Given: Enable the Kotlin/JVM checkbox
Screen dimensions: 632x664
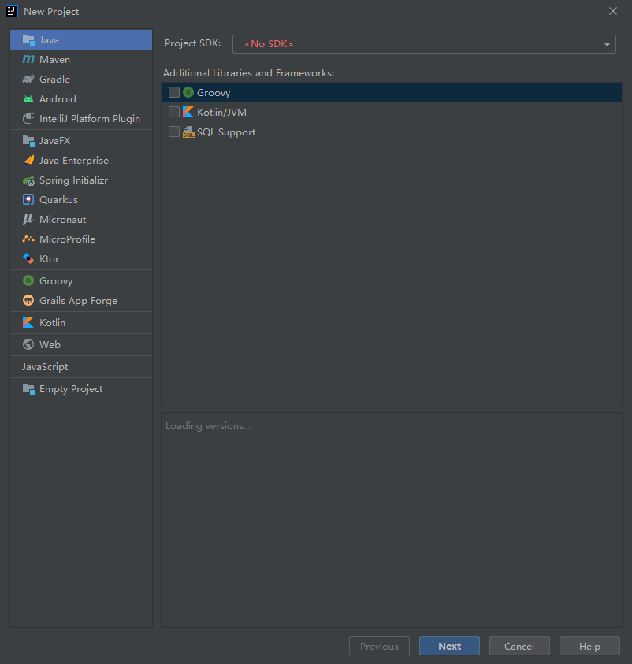Looking at the screenshot, I should click(174, 112).
